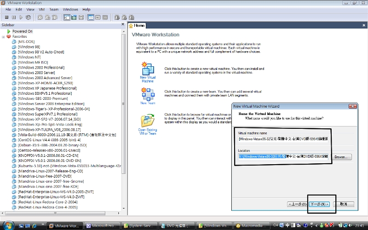Viewport: 368px width, 230px height.
Task: Click the last icon in rightmost toolbar group
Action: [132, 17]
